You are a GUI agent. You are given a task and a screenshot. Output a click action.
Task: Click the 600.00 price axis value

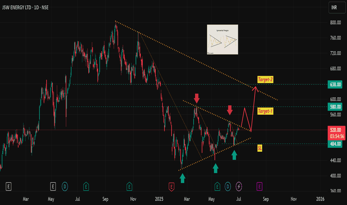pyautogui.click(x=335, y=99)
